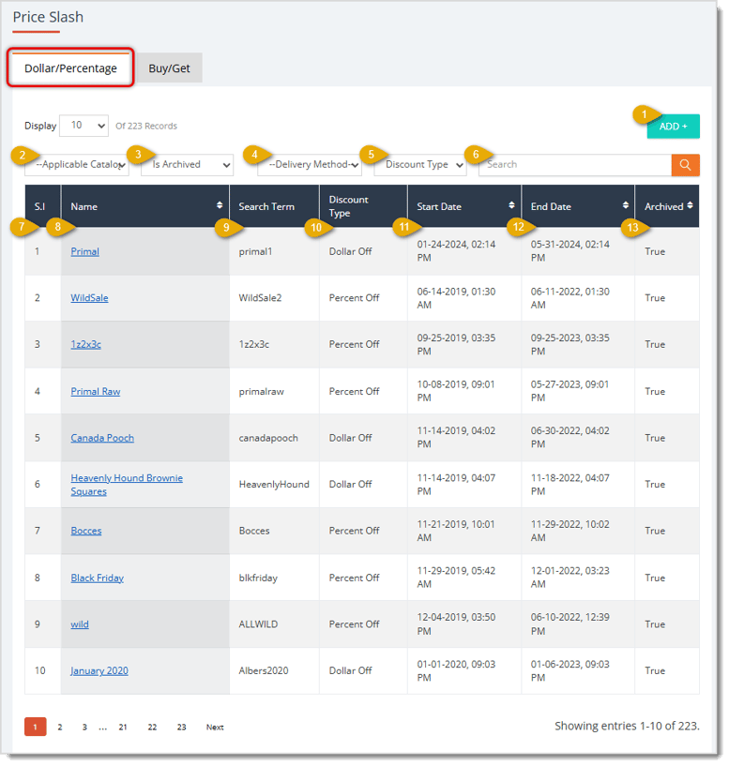The image size is (729, 766).
Task: Select the HeavenlyHound search term cell
Action: [x=274, y=485]
